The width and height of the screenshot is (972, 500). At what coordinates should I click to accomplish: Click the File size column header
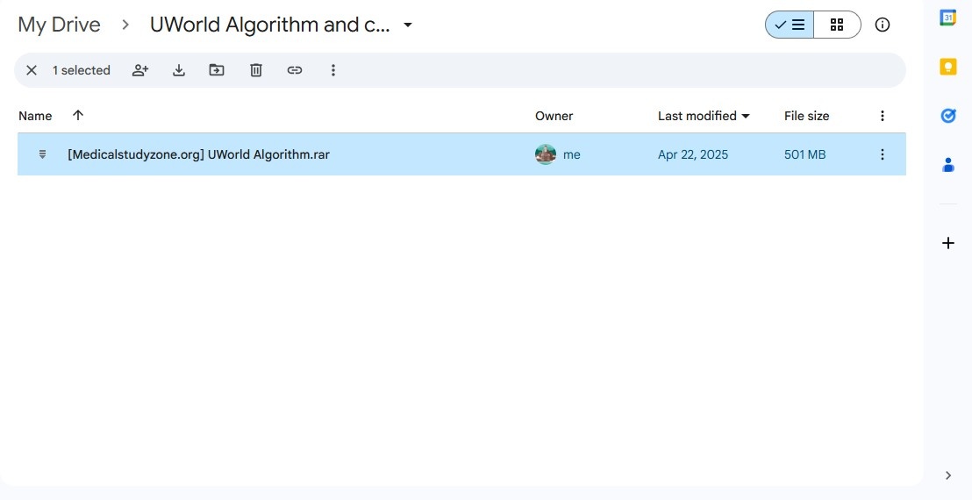pos(806,116)
